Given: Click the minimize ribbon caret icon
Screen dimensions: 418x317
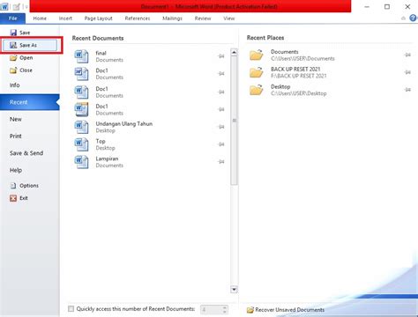Looking at the screenshot, I should click(403, 18).
